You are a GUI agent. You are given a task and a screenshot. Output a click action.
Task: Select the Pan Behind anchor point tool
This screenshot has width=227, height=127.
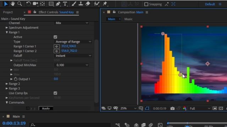click(42, 4)
